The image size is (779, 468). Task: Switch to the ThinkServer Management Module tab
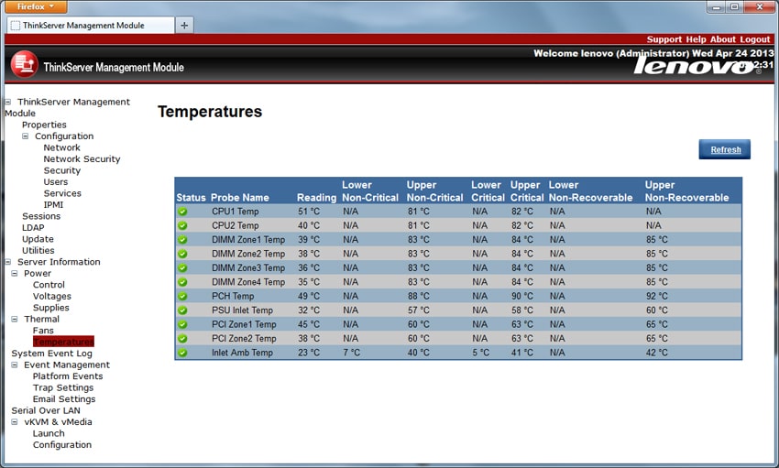tap(91, 25)
